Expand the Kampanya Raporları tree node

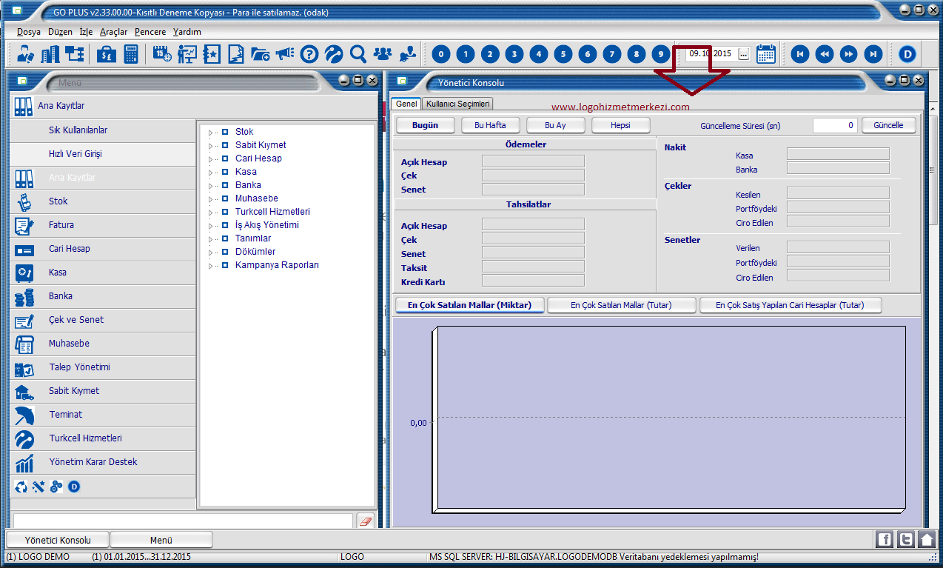(210, 266)
